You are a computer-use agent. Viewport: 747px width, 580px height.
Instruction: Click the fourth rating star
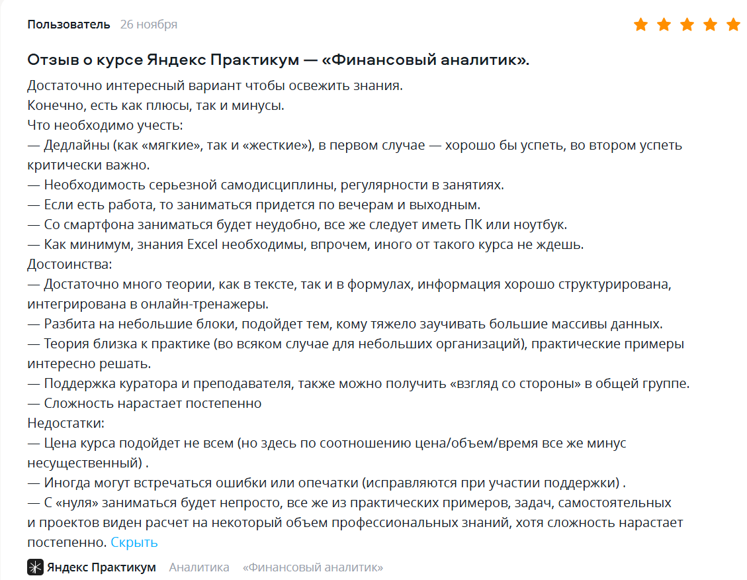coord(710,25)
